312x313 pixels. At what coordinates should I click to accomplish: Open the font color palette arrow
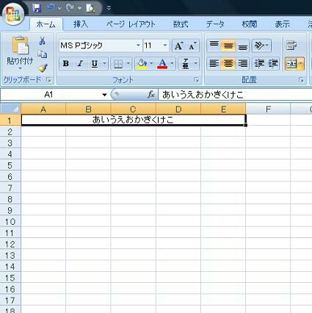172,64
